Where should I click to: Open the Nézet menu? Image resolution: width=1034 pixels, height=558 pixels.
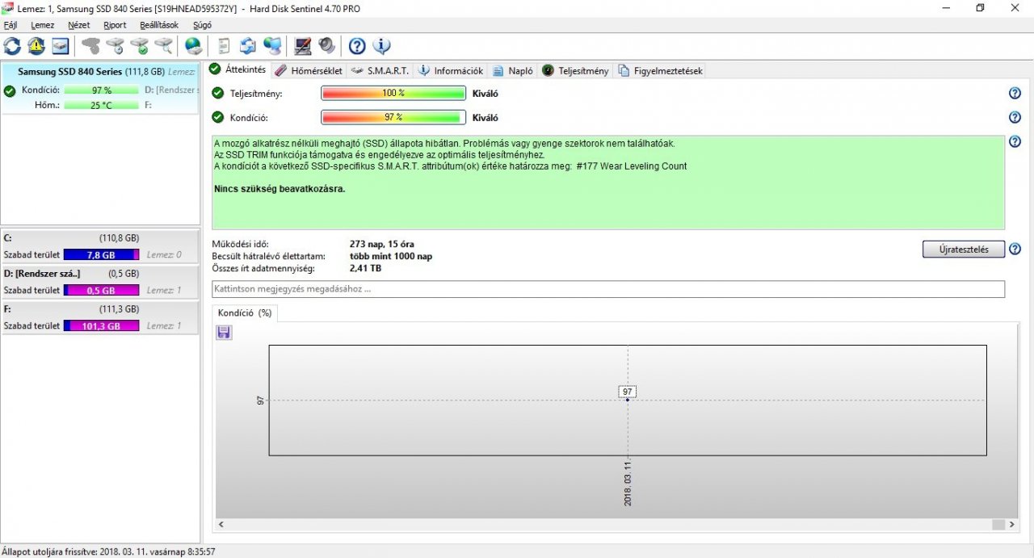pos(79,25)
